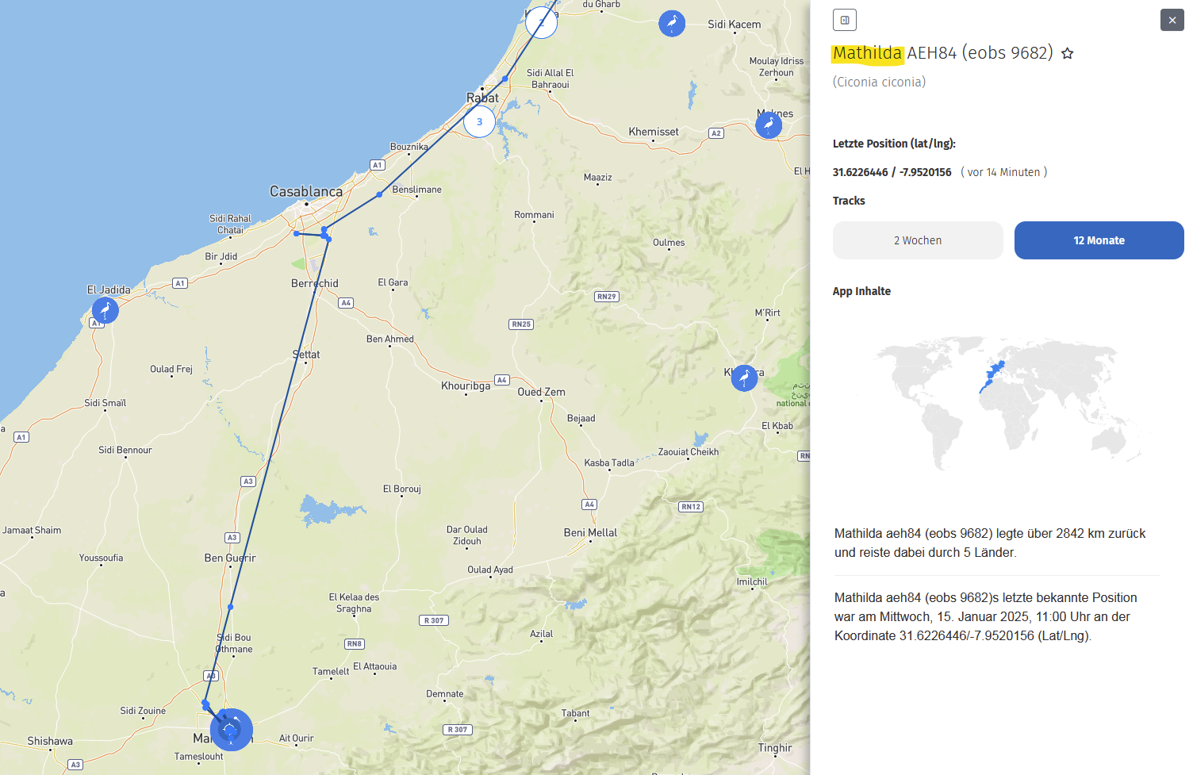This screenshot has width=1193, height=775.
Task: Click the track waypoint south of Ben Guerir
Action: coord(230,607)
